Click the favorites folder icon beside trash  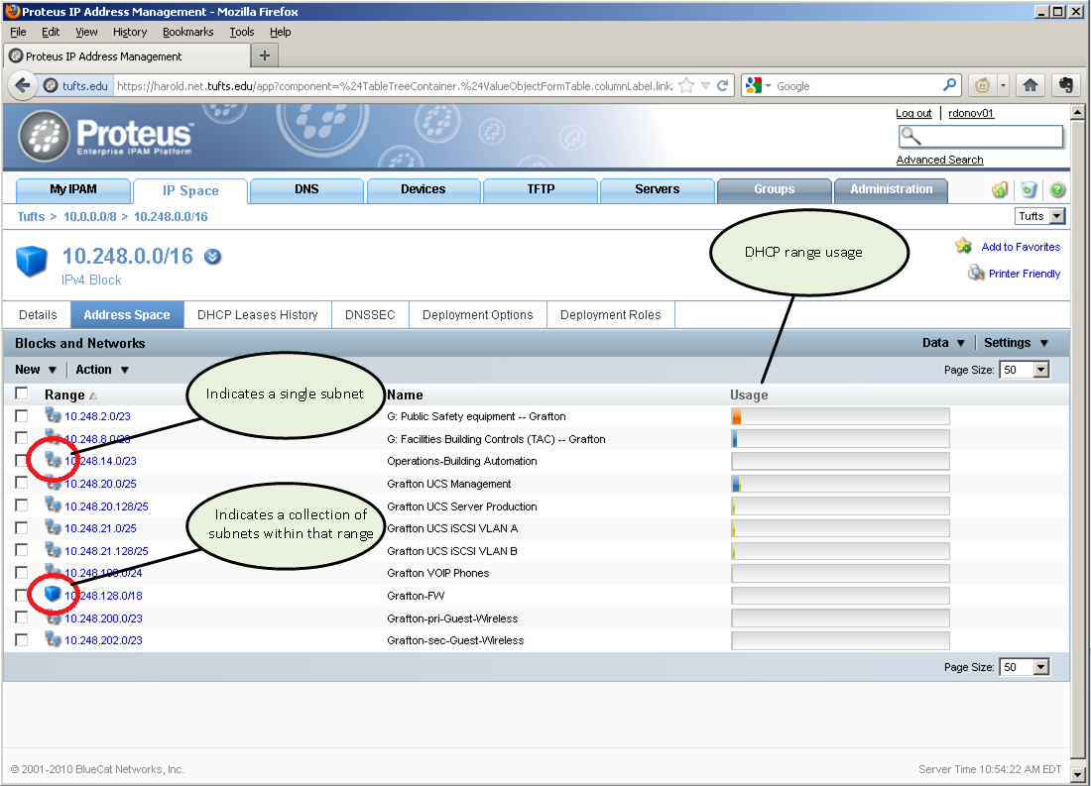[x=1000, y=190]
